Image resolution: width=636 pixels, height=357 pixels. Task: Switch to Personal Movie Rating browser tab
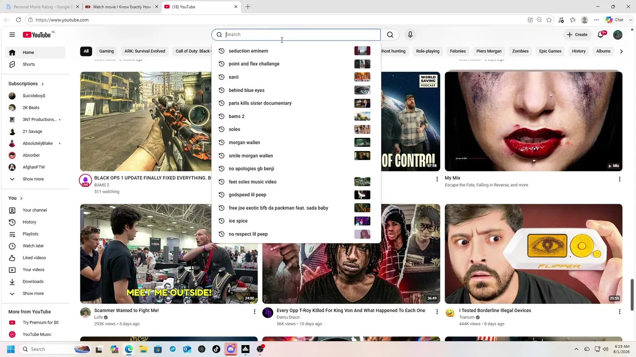pyautogui.click(x=43, y=7)
